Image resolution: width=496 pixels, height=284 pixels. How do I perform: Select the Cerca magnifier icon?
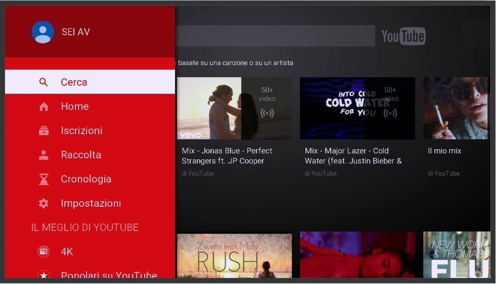click(43, 82)
